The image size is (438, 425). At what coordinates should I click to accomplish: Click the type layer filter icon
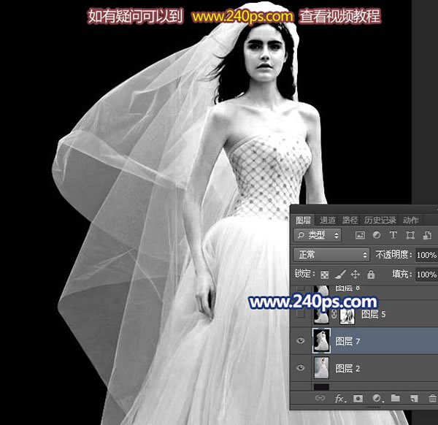coord(393,235)
